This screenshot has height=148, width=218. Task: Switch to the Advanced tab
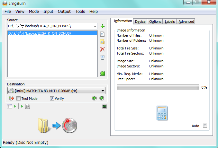(186, 22)
